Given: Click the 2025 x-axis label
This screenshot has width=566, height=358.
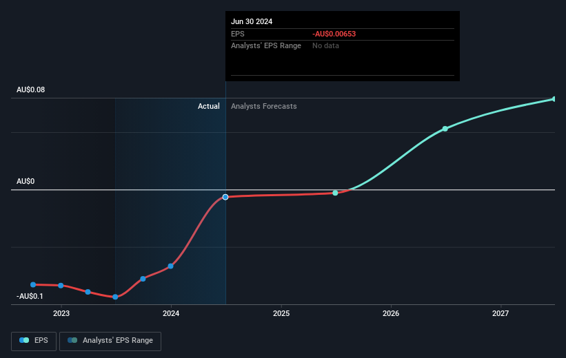Looking at the screenshot, I should click(x=281, y=313).
